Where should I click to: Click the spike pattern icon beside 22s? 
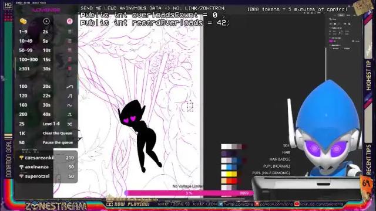(x=69, y=96)
